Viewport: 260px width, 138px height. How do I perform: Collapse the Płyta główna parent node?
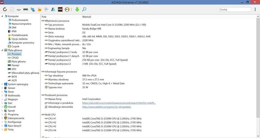2,50
